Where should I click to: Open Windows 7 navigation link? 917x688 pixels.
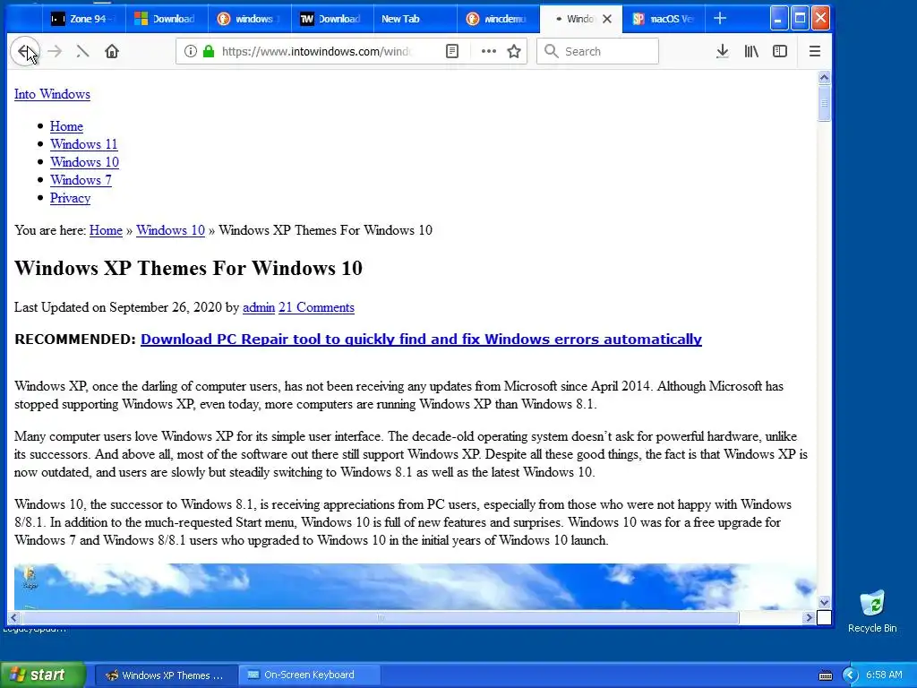tap(81, 180)
